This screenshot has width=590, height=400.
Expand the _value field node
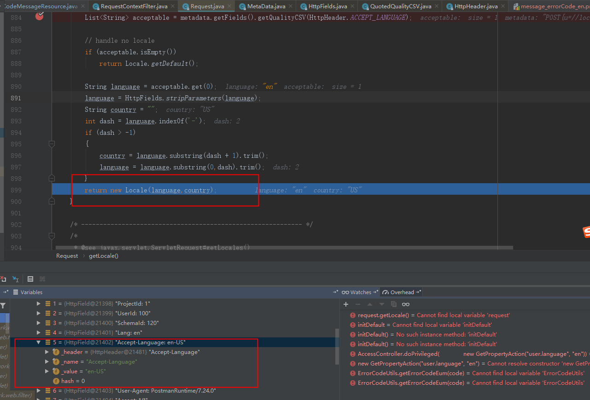tap(47, 371)
